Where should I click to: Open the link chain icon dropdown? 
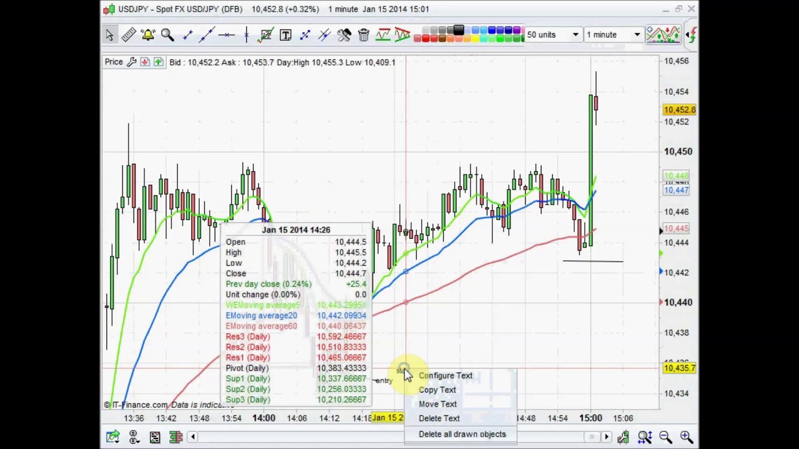pos(134,437)
